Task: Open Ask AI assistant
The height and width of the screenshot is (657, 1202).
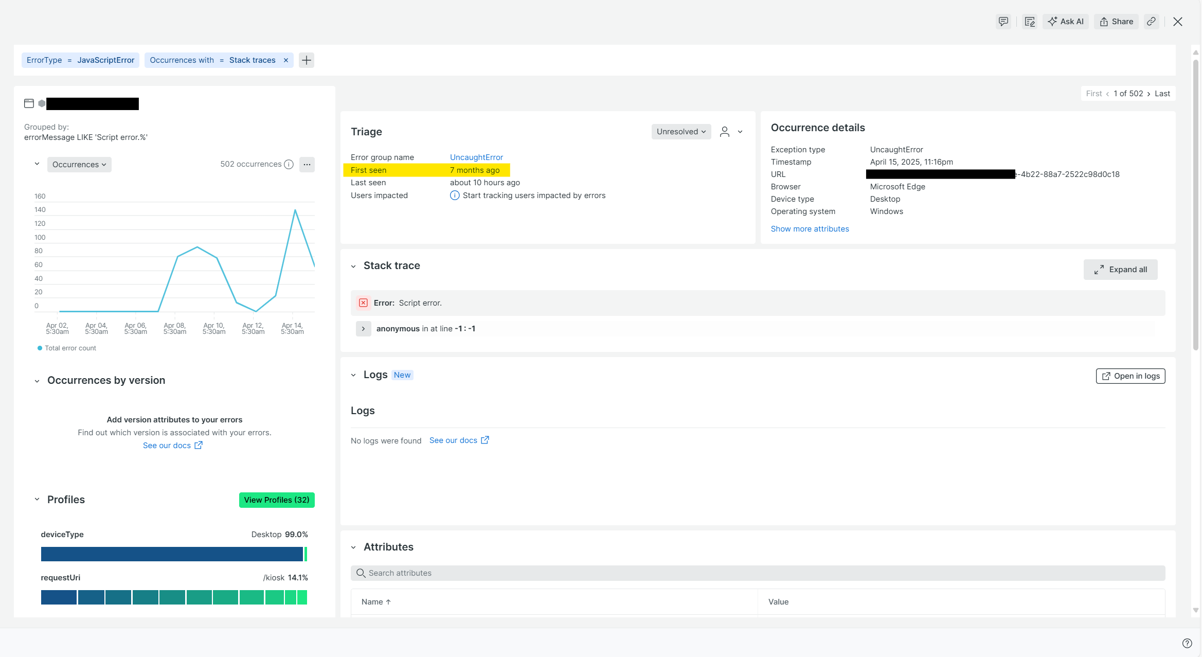Action: 1066,22
